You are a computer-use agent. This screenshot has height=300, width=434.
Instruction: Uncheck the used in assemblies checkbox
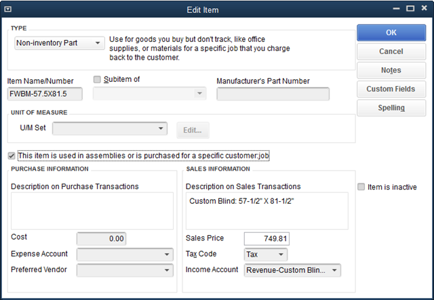coord(11,156)
